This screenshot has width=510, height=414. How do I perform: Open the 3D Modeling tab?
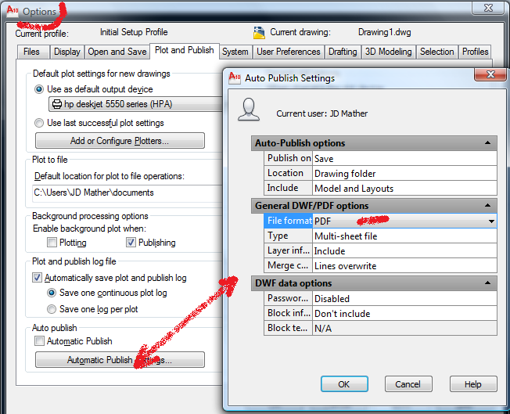click(x=388, y=52)
